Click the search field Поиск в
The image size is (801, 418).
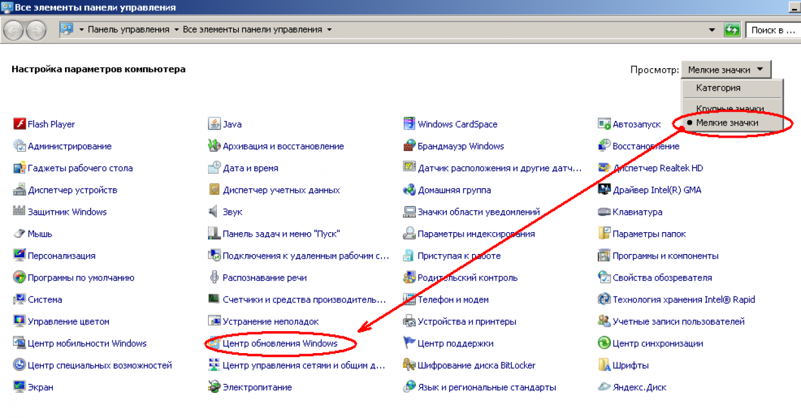point(773,30)
